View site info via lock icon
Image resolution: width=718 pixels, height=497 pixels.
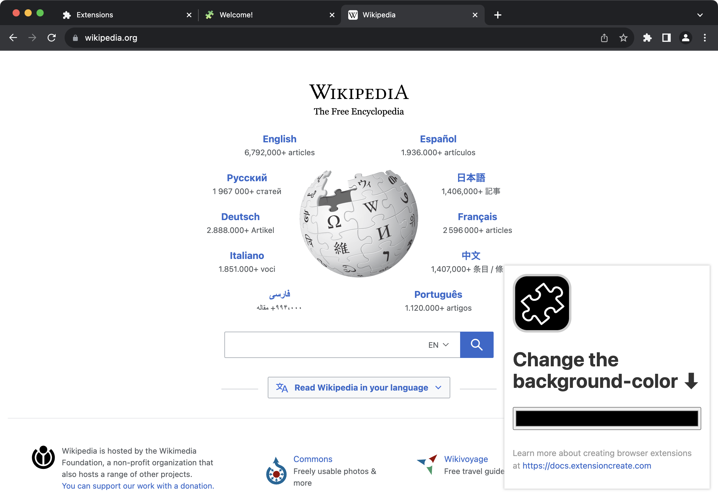pyautogui.click(x=75, y=38)
